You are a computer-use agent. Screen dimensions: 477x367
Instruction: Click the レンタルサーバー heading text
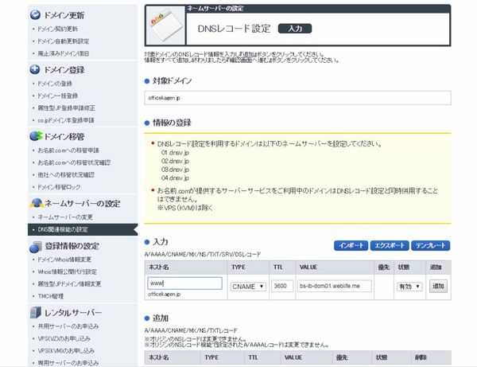pyautogui.click(x=73, y=313)
